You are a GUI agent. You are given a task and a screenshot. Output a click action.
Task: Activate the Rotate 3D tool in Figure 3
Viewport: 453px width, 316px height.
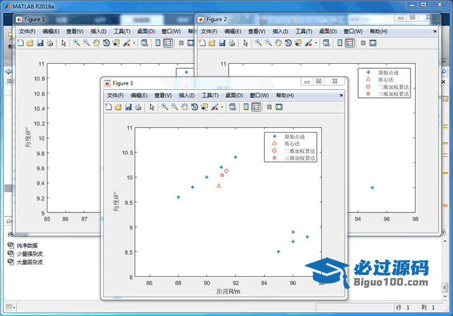pos(194,107)
